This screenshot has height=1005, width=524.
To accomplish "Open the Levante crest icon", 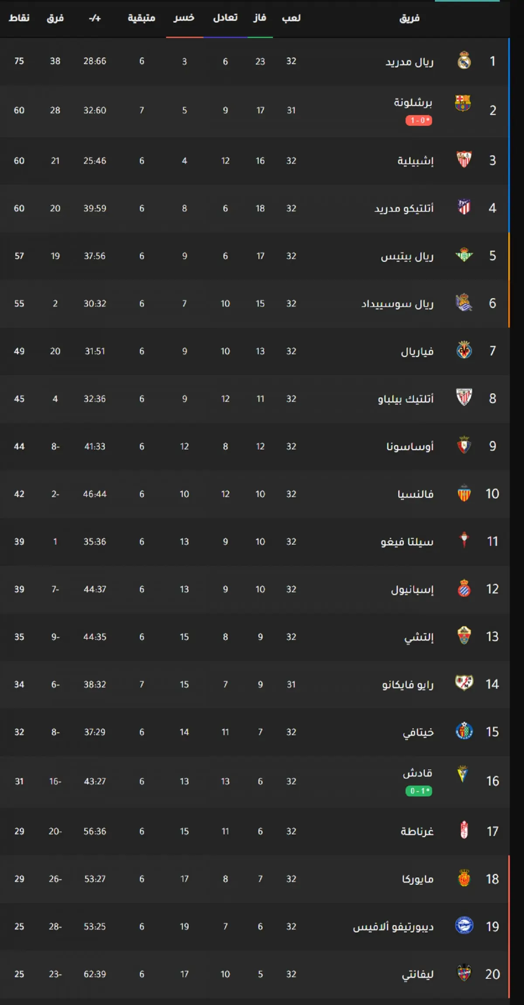I will click(x=464, y=973).
